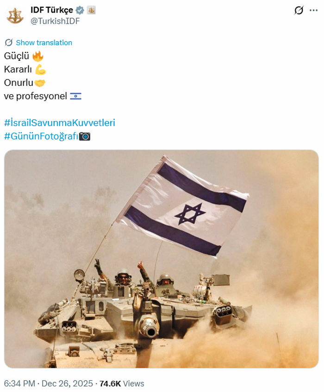The image size is (324, 392).
Task: Open the Grok icon at top right
Action: click(299, 10)
